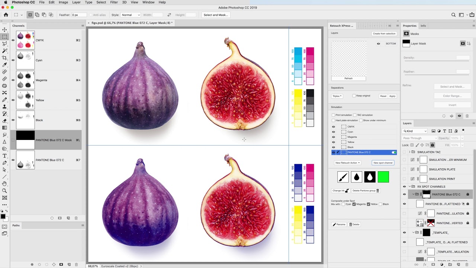Image resolution: width=476 pixels, height=268 pixels.
Task: Select the Hand tool
Action: (4, 184)
